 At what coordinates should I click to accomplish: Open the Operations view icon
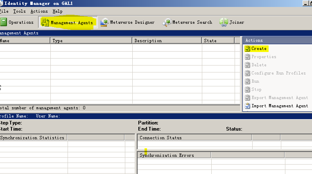point(3,22)
